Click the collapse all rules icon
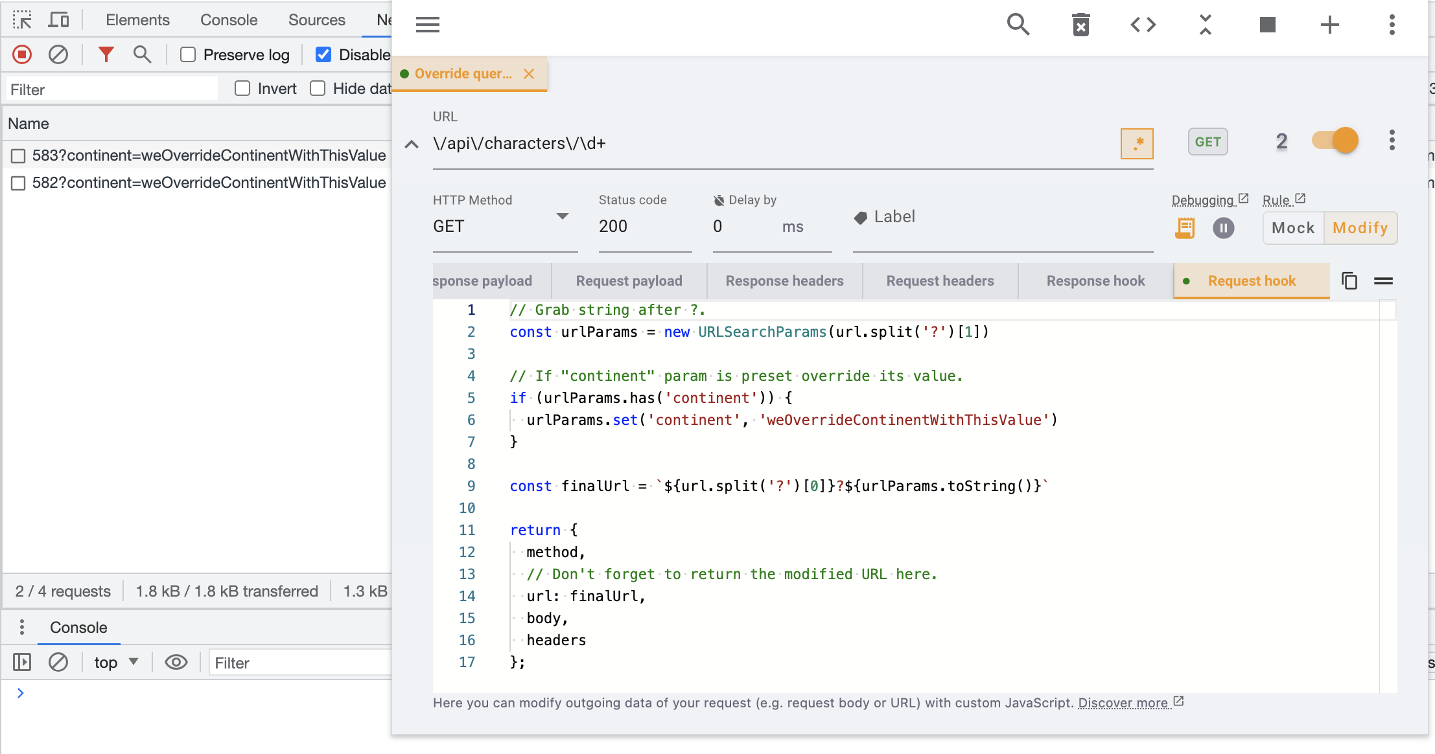The width and height of the screenshot is (1435, 754). coord(1205,25)
